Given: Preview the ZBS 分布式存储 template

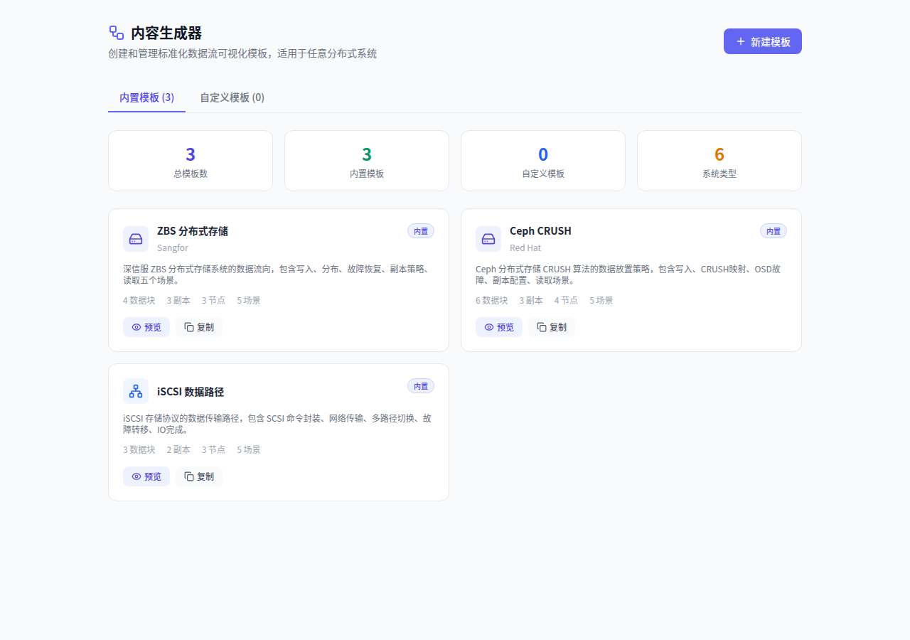Looking at the screenshot, I should (146, 327).
